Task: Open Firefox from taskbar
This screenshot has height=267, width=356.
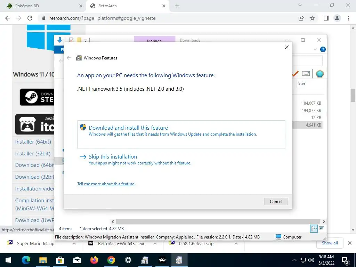Action: (x=94, y=260)
